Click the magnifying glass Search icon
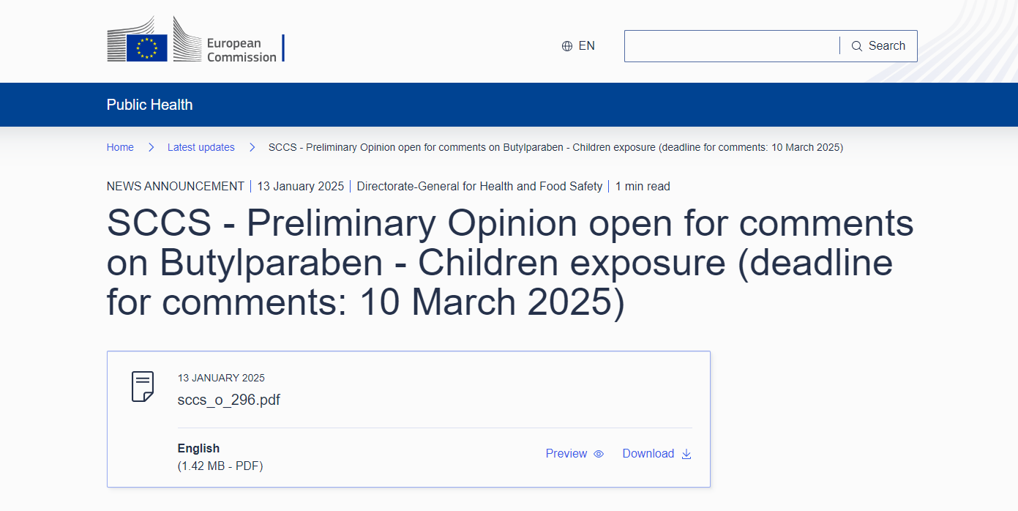This screenshot has width=1018, height=511. [x=856, y=45]
